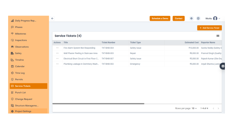
Task: Open Punch List in the sidebar
Action: click(x=21, y=93)
